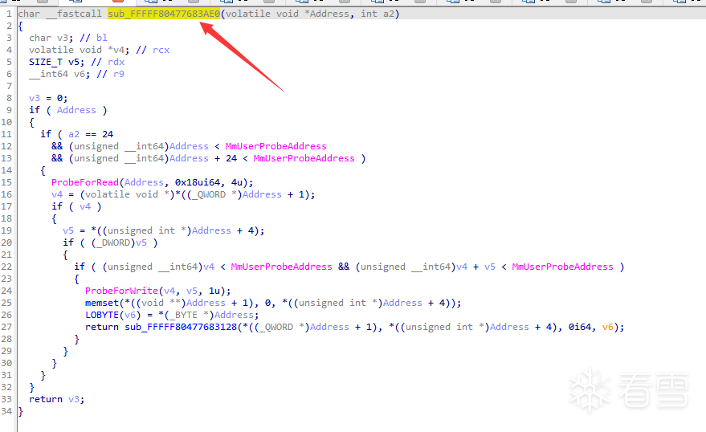Click the 'rdx' register comment
Viewport: 706px width, 432px height.
click(x=116, y=62)
